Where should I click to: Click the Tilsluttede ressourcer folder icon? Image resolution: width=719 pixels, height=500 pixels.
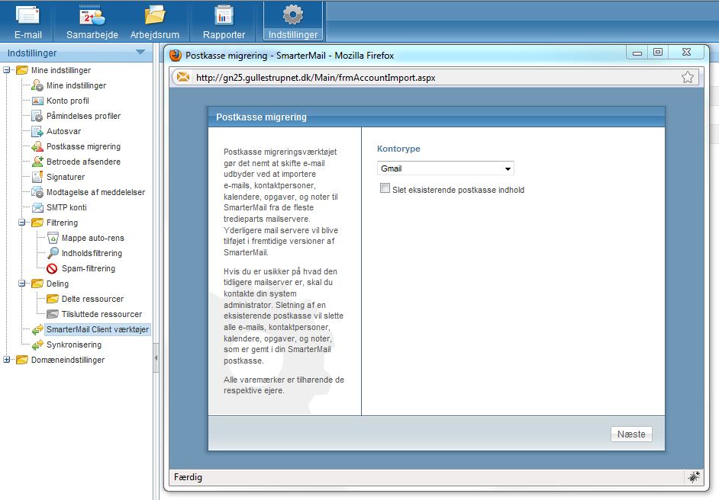pos(53,314)
